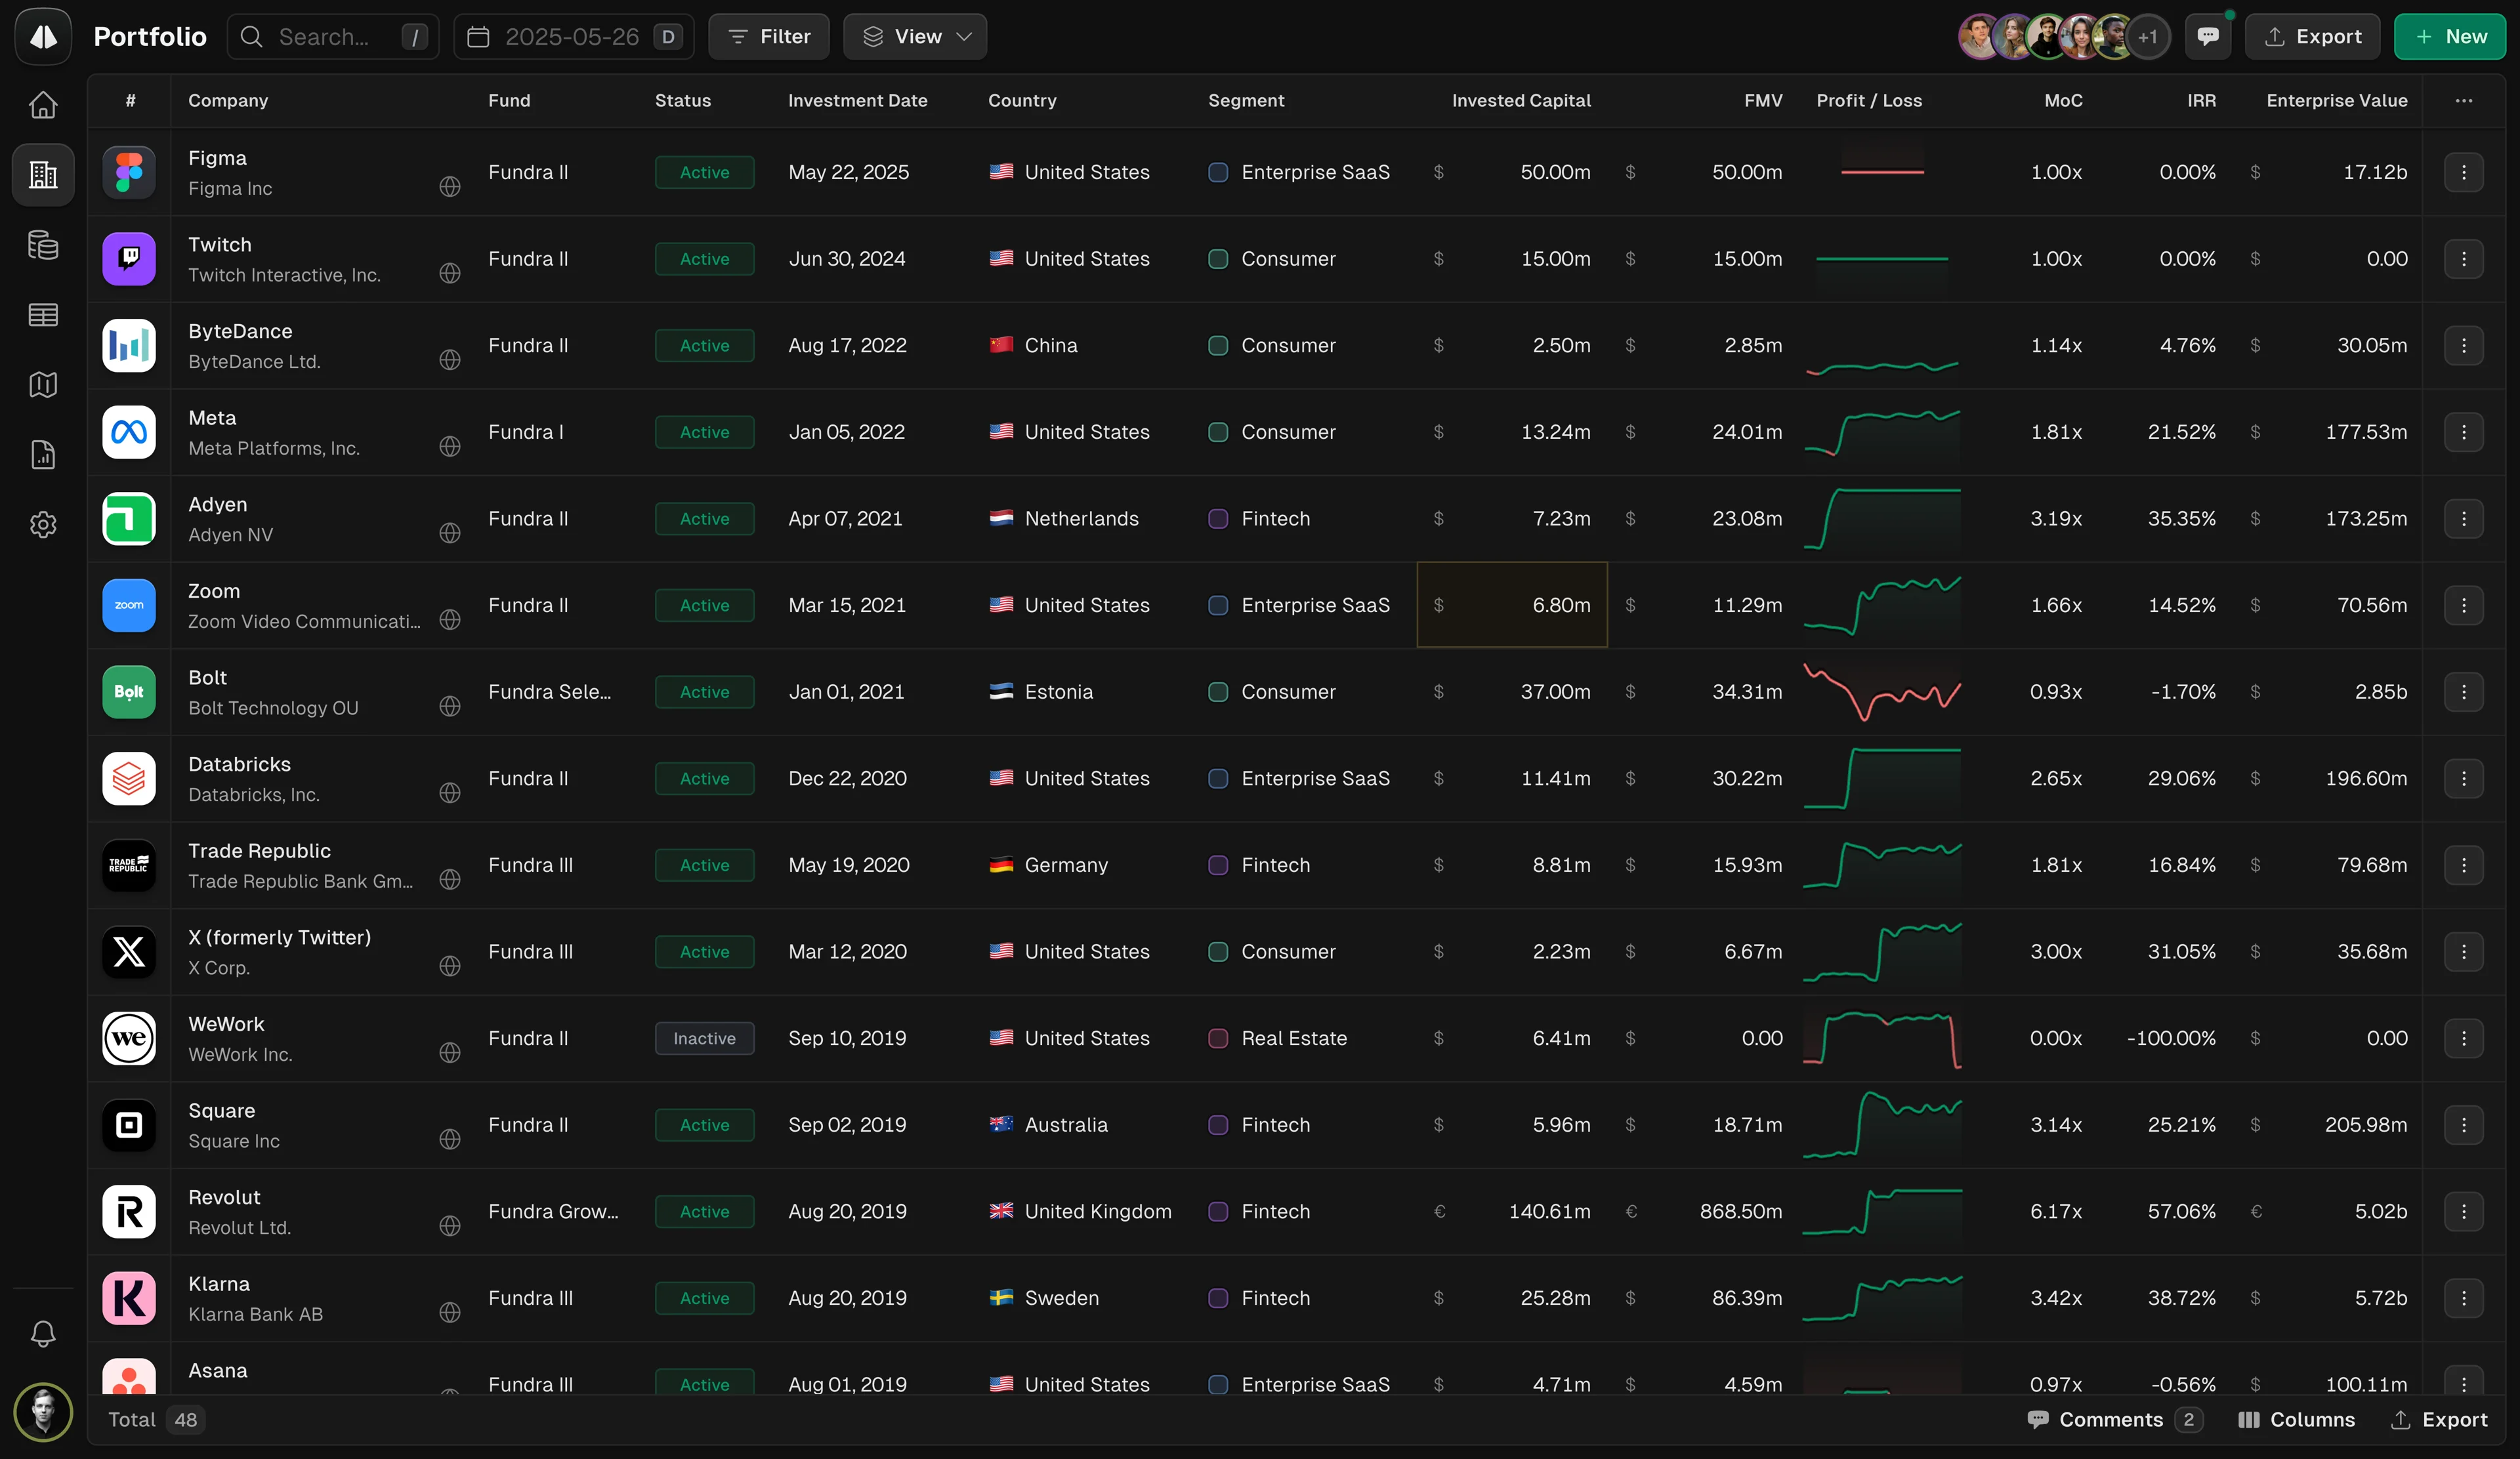Open the View dropdown
Viewport: 2520px width, 1459px height.
point(914,36)
